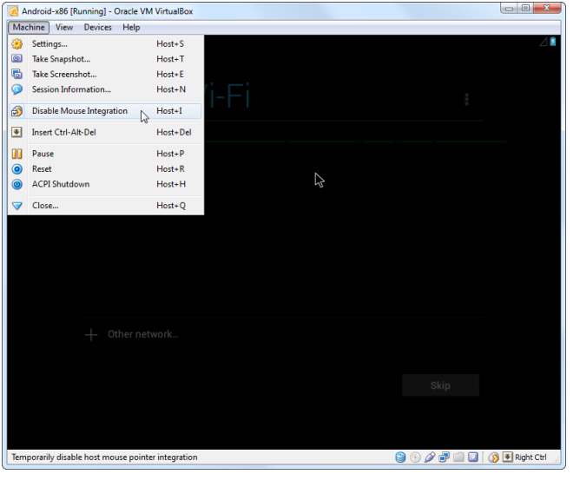Click status text about mouse pointer integration
580x487 pixels.
(x=104, y=457)
